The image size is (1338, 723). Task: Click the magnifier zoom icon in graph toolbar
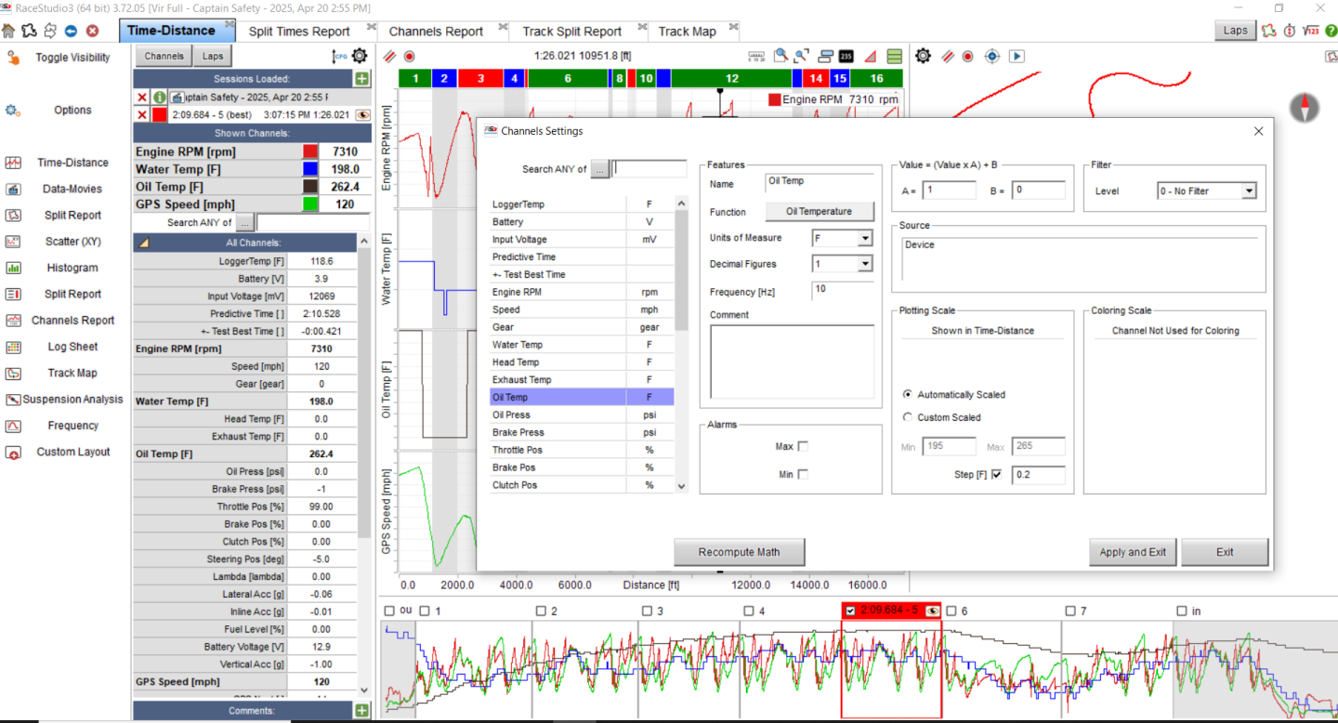point(781,56)
